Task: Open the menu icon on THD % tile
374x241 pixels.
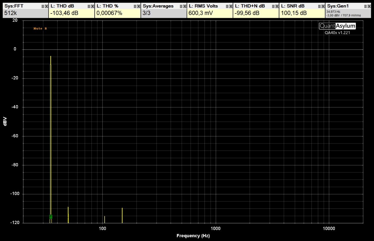Action: point(135,6)
